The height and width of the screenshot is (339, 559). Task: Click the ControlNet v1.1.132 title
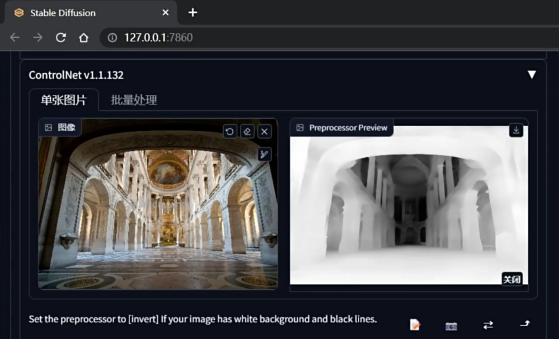[x=76, y=75]
